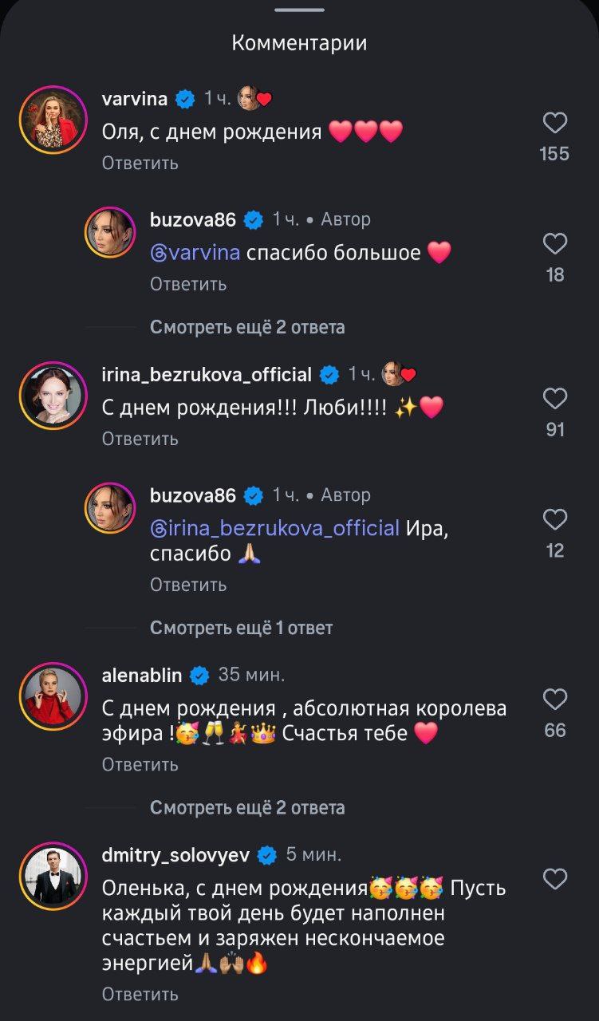Reply to varvina's comment

coord(140,163)
